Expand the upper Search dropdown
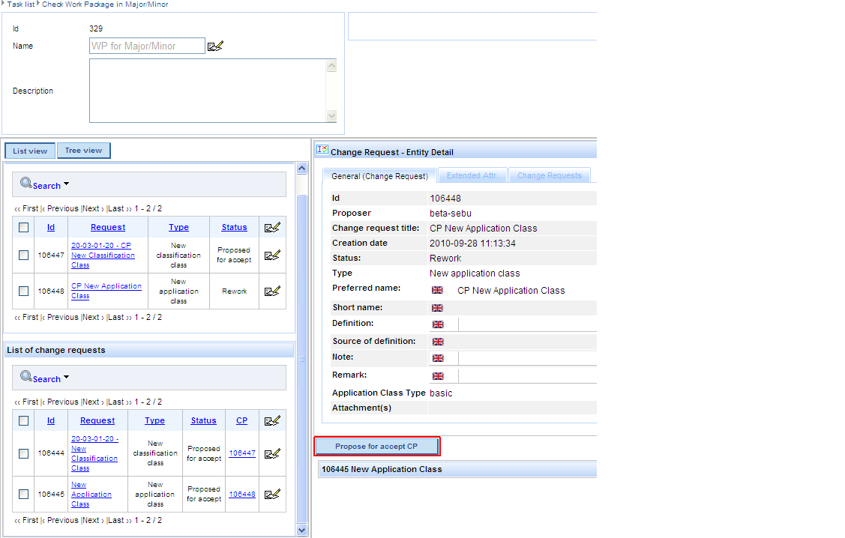Screen dimensions: 845x538 [x=66, y=184]
